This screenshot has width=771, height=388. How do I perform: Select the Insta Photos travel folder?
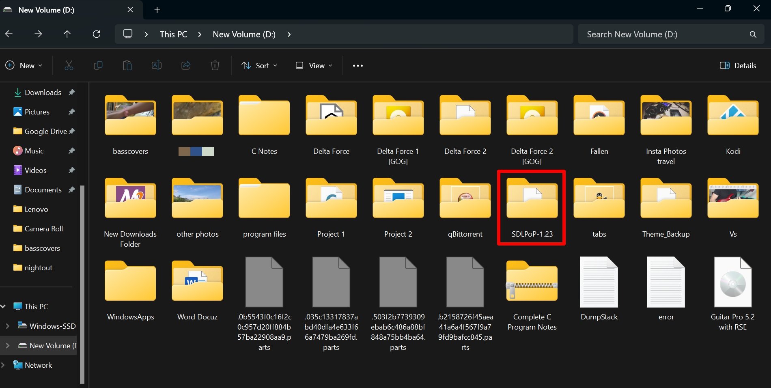[x=666, y=130]
